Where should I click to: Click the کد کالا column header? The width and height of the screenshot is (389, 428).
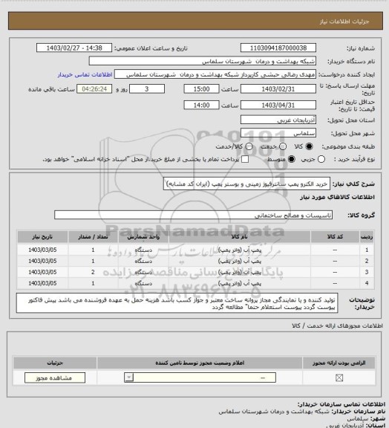(x=335, y=237)
